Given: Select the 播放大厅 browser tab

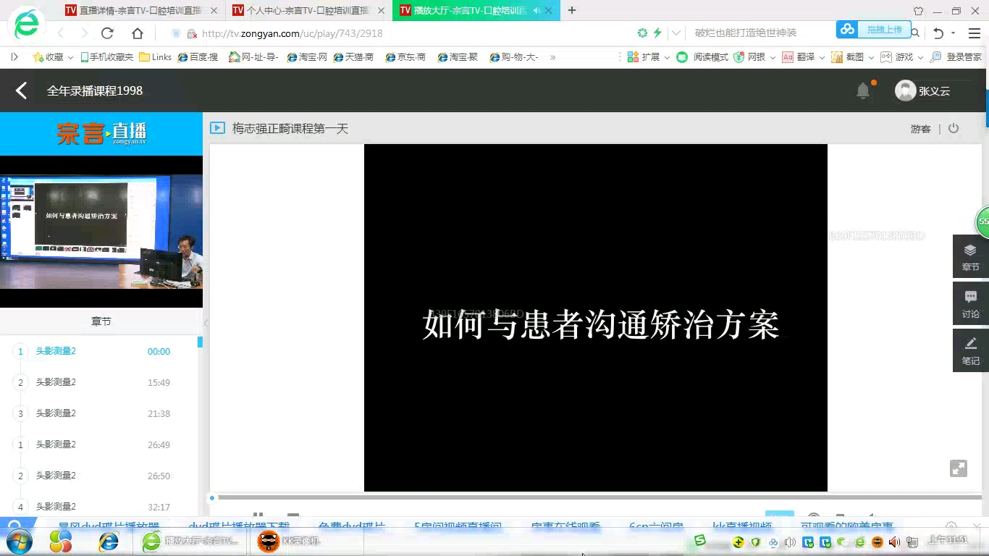Looking at the screenshot, I should [x=476, y=11].
